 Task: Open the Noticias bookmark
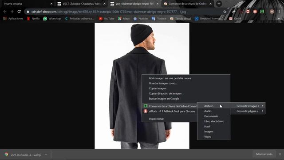pyautogui.click(x=141, y=19)
